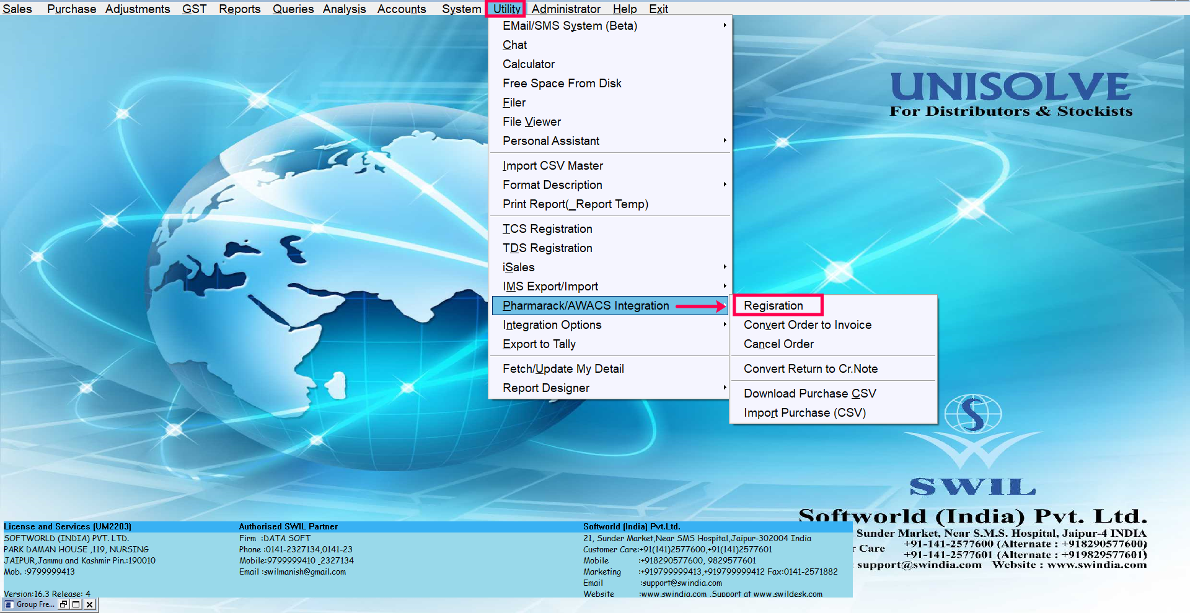Select Chat from the Utility menu

[610, 45]
